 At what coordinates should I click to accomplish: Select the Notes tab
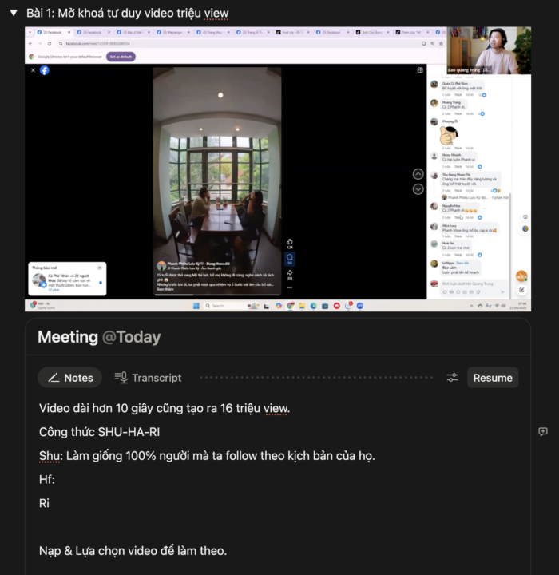[70, 378]
